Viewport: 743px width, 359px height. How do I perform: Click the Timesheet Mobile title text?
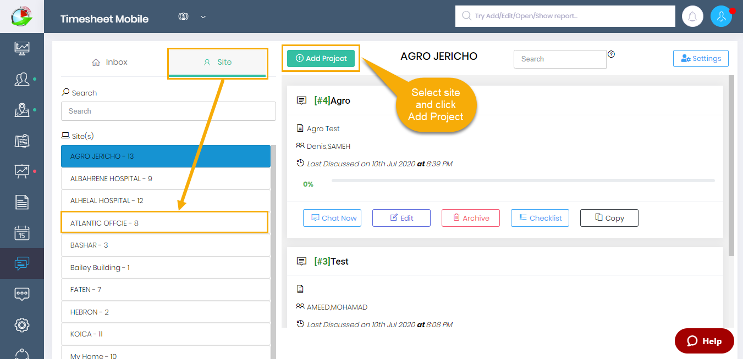[x=104, y=19]
